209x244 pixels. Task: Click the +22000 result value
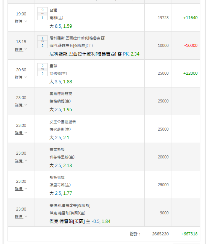190,73
